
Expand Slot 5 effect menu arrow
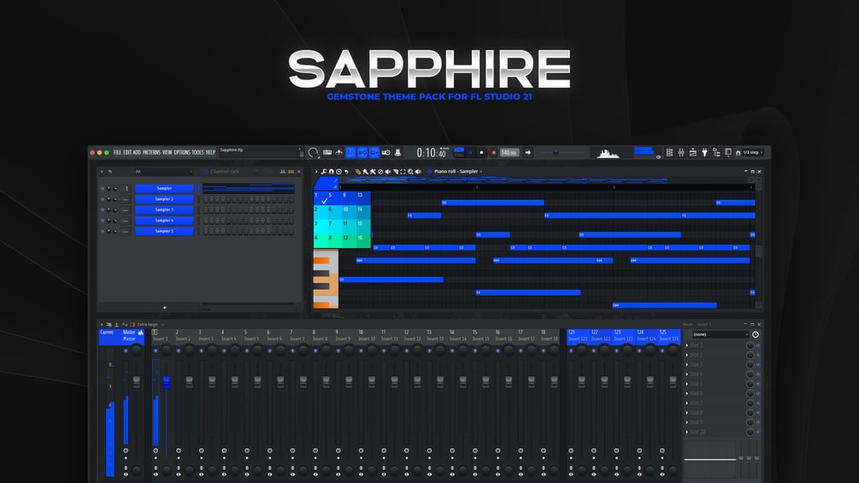pyautogui.click(x=687, y=384)
